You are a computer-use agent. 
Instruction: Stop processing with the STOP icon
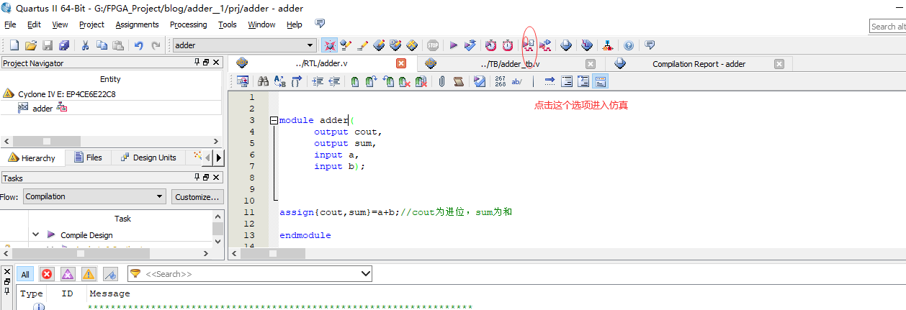(432, 45)
